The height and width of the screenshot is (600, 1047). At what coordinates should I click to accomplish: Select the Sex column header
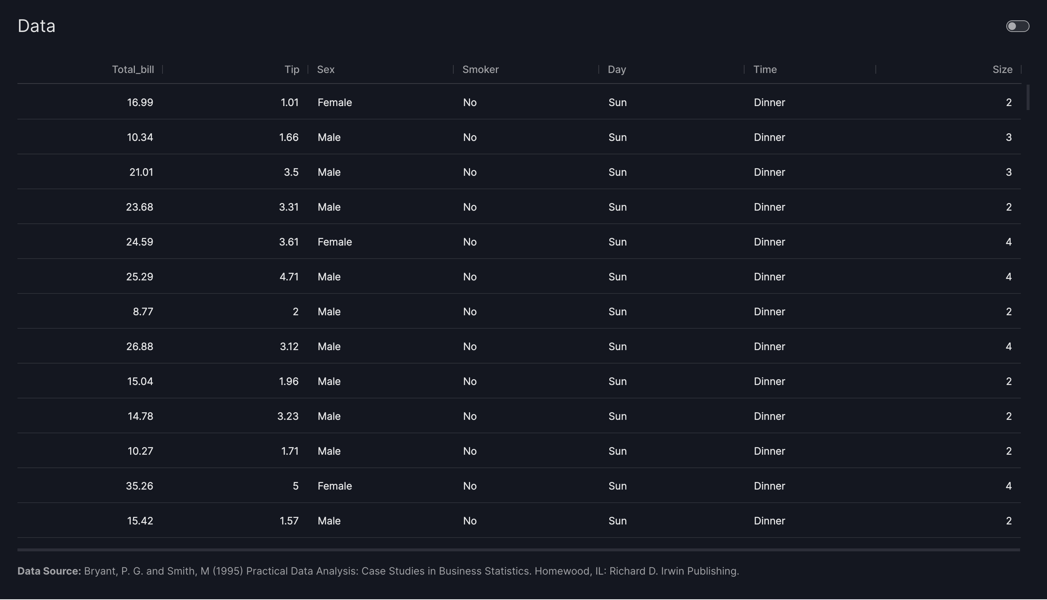(326, 70)
